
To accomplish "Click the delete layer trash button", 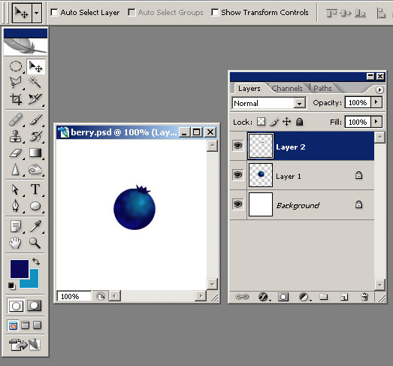I will [364, 297].
